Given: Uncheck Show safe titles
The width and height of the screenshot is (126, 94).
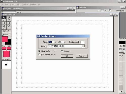Looking at the screenshot, I should pos(39,51).
